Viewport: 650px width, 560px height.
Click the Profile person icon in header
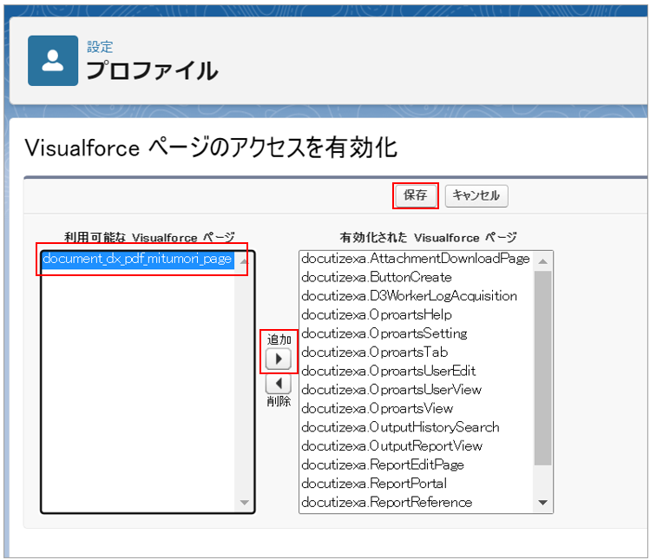coord(53,61)
